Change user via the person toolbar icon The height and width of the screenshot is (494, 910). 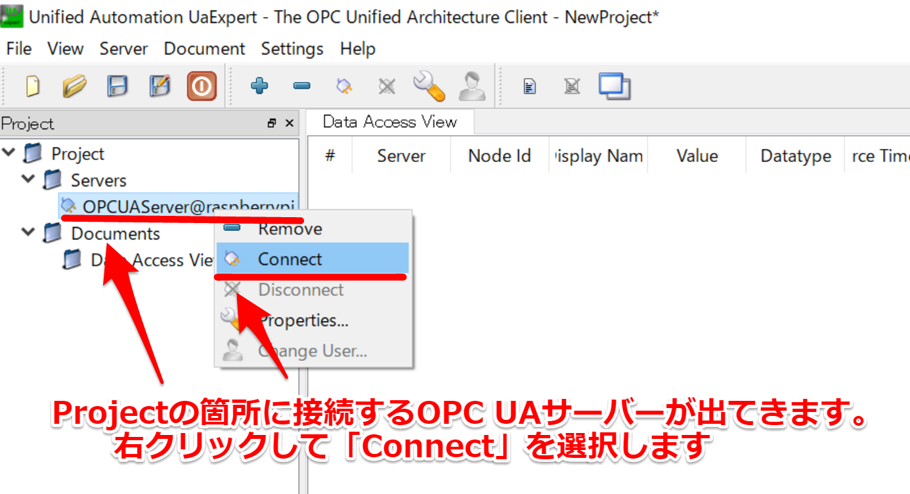click(x=472, y=85)
